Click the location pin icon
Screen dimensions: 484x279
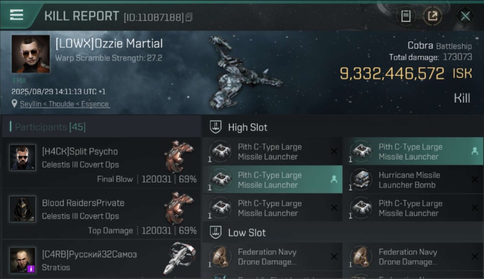[x=15, y=104]
